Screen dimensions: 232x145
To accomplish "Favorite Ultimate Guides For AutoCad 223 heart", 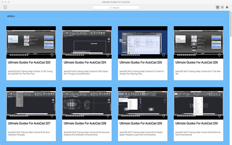I will [x=52, y=55].
